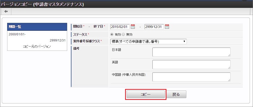This screenshot has width=253, height=107.
Task: Click the back arrow toolbar icon
Action: pyautogui.click(x=6, y=11)
